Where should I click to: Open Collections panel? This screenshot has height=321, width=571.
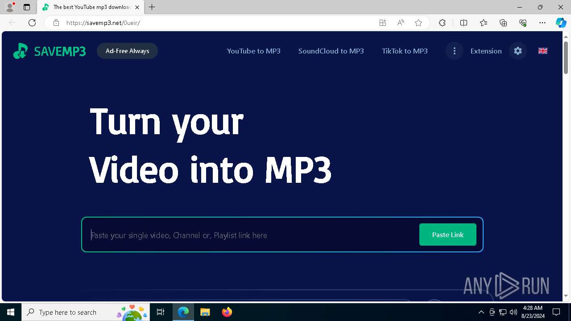pyautogui.click(x=503, y=23)
